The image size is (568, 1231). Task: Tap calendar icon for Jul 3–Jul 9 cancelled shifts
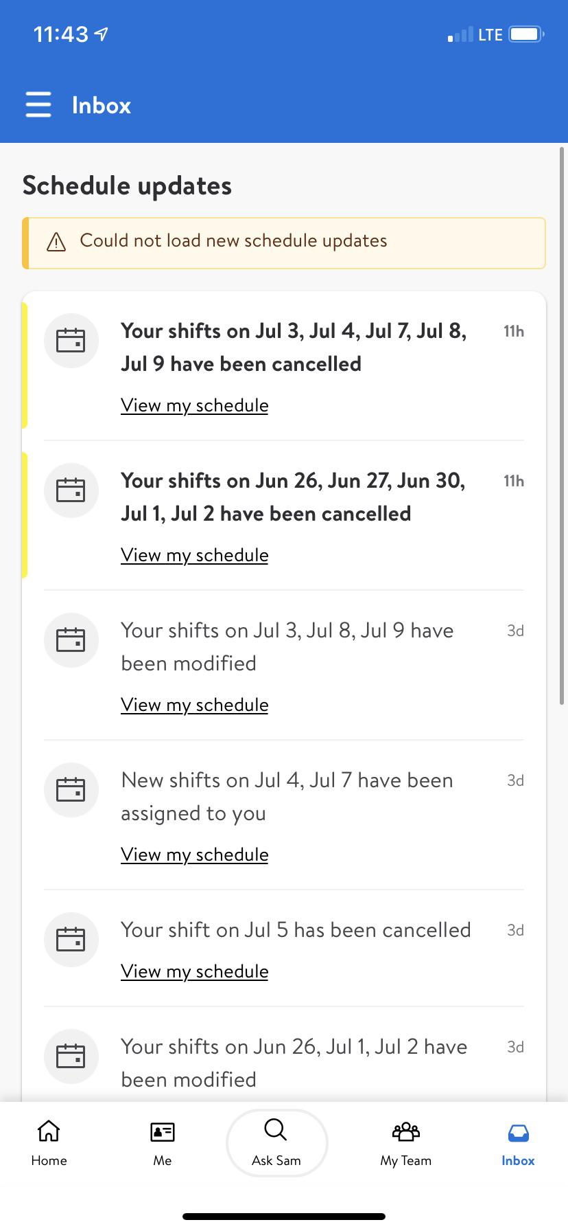(x=71, y=341)
